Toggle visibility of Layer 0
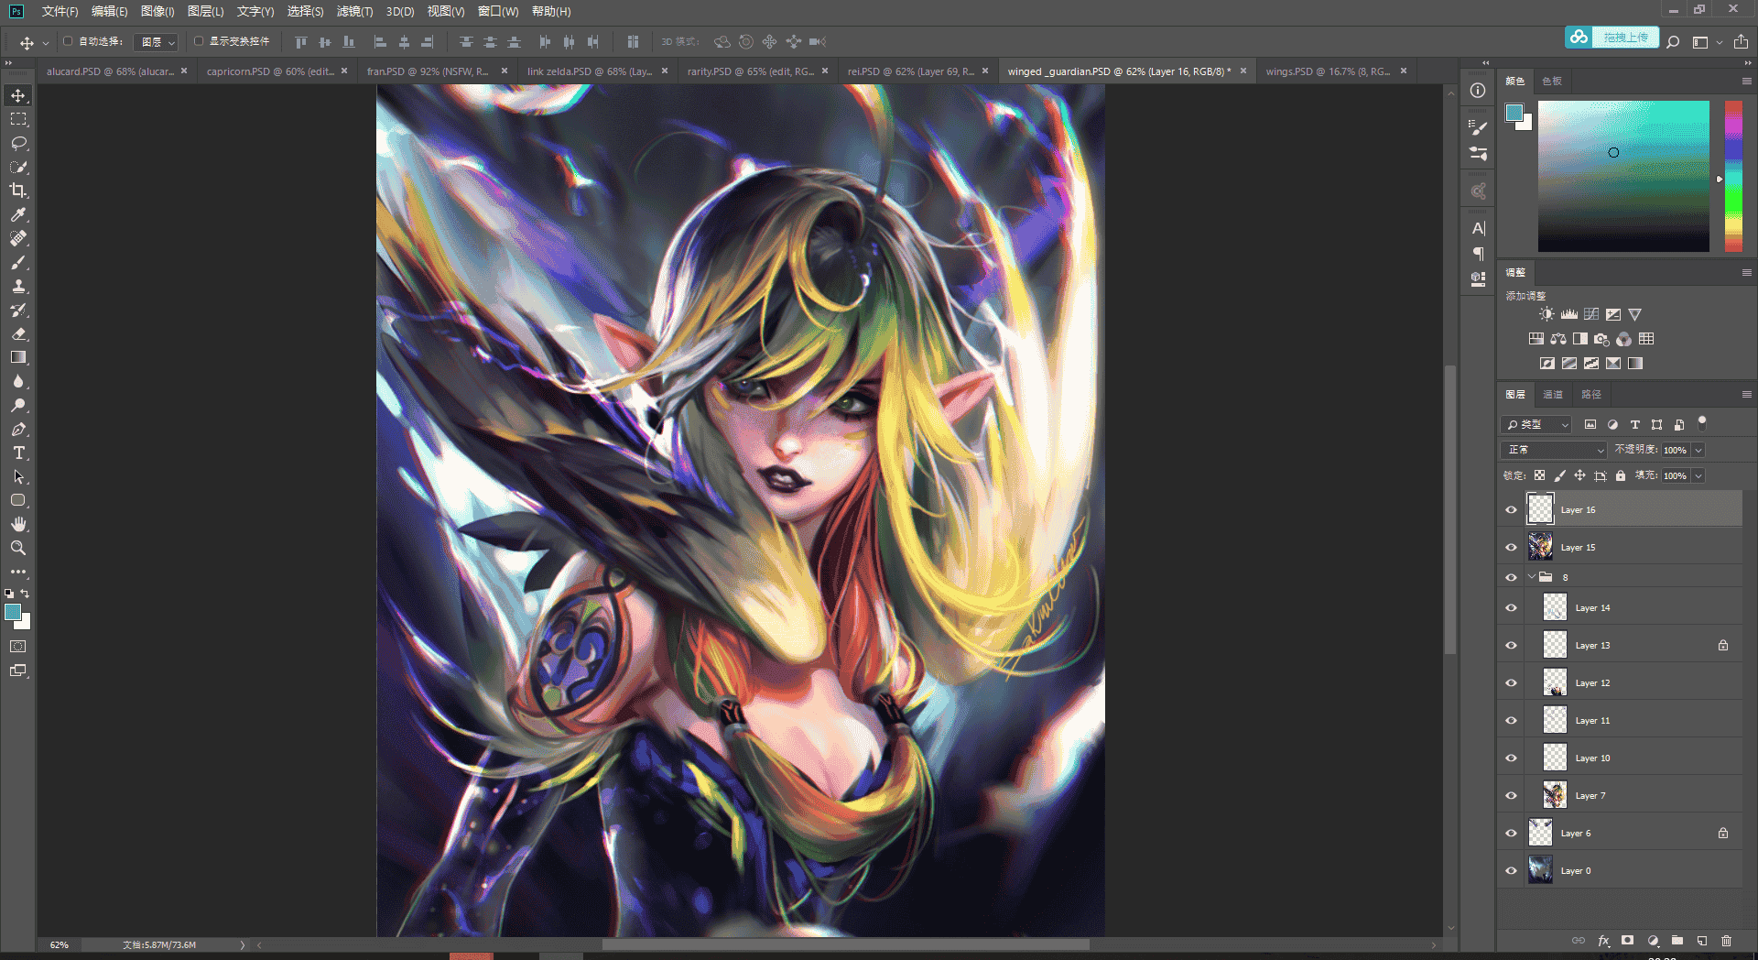This screenshot has height=960, width=1758. click(x=1511, y=871)
